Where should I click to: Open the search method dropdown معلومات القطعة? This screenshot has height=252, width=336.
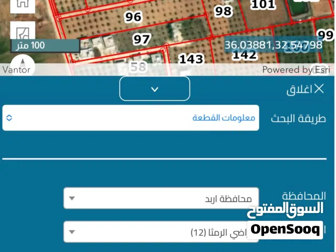[131, 118]
